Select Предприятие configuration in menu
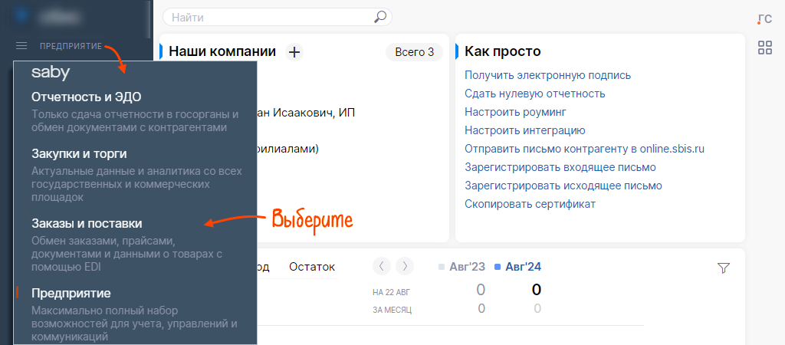Viewport: 785px width, 345px height. [71, 293]
